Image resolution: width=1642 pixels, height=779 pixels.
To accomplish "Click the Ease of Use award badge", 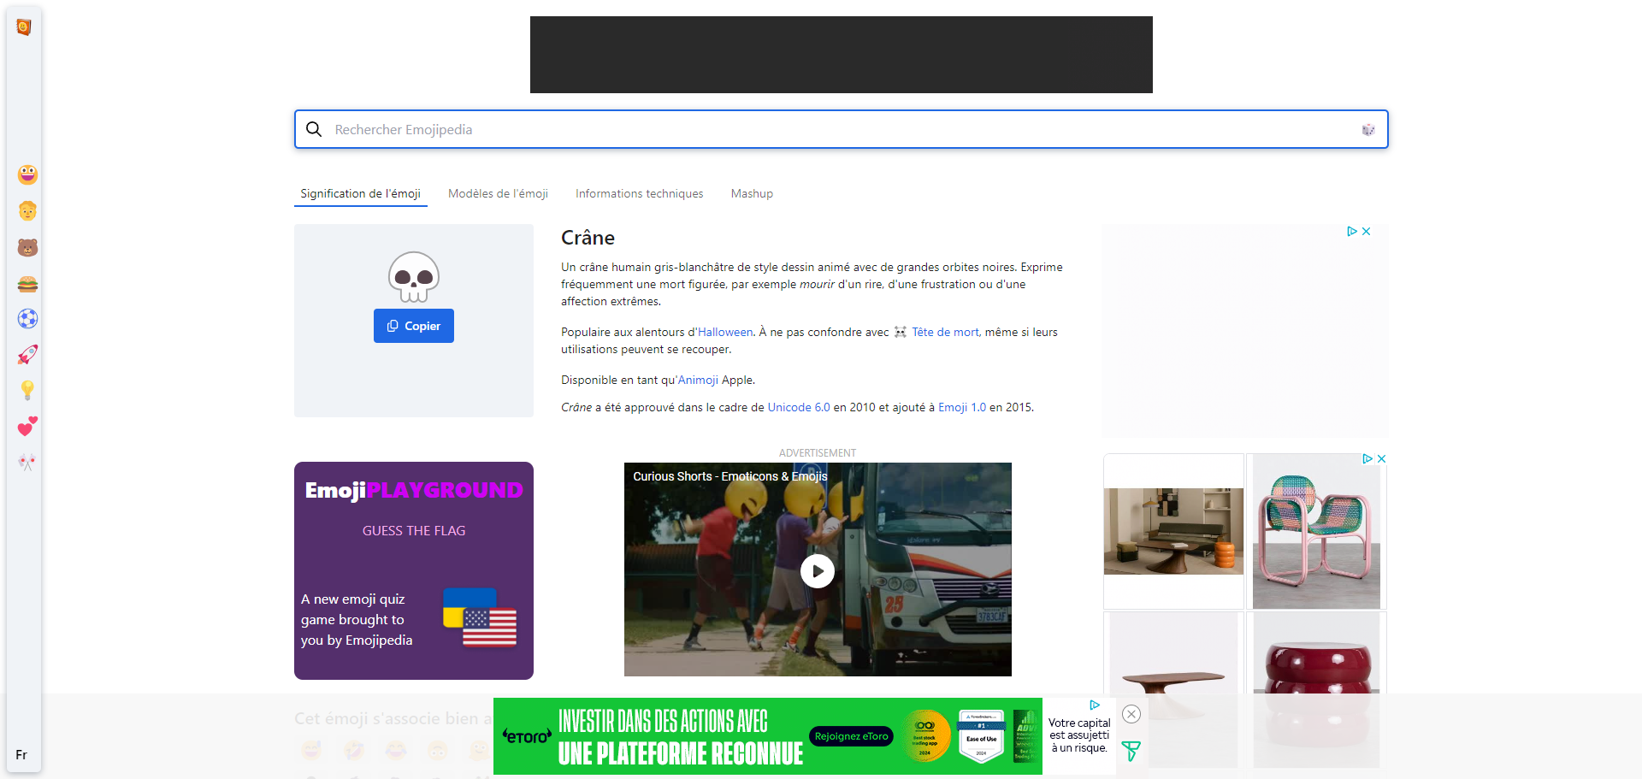I will pyautogui.click(x=982, y=736).
